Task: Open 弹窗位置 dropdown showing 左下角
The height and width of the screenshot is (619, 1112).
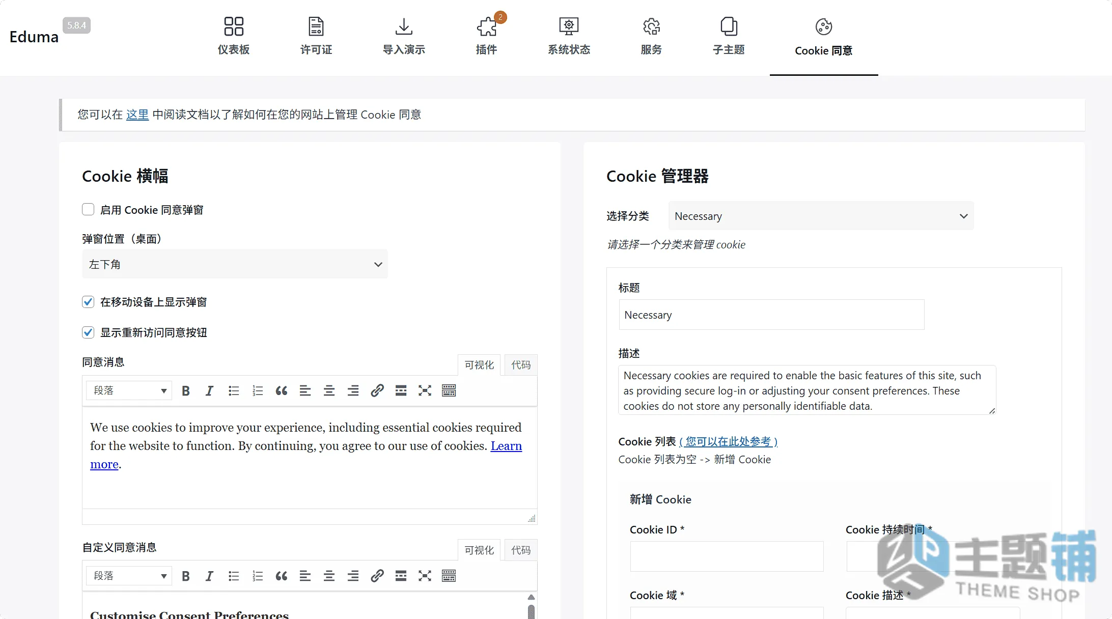Action: click(235, 264)
